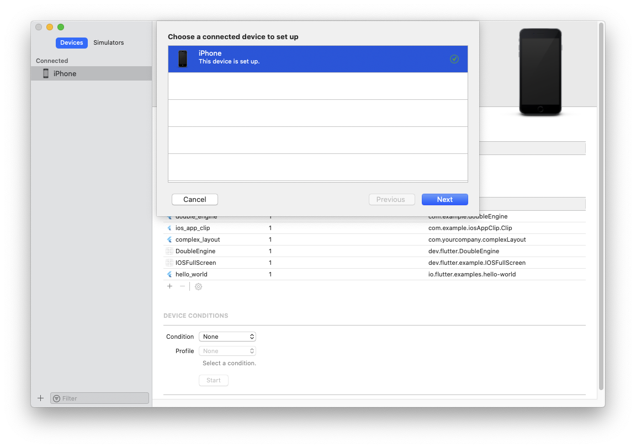Click the placeholder app icon for IOSFullScreen
Image resolution: width=636 pixels, height=448 pixels.
click(x=169, y=263)
